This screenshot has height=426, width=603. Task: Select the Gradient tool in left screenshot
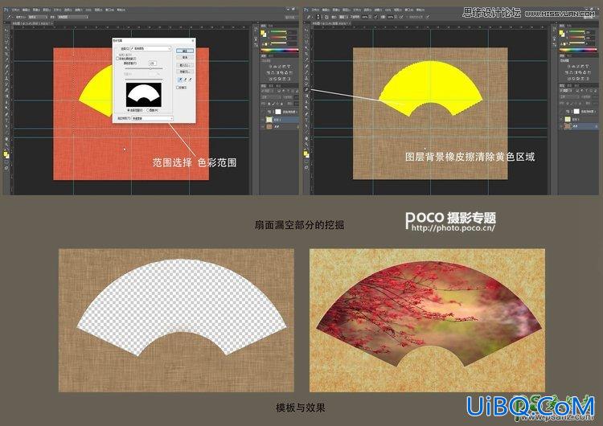(x=6, y=96)
